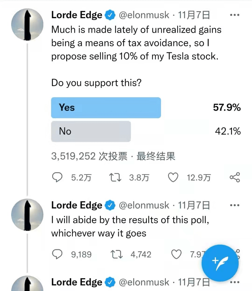The width and height of the screenshot is (252, 291).
Task: Click the verified badge on the poll tweet
Action: (x=110, y=15)
